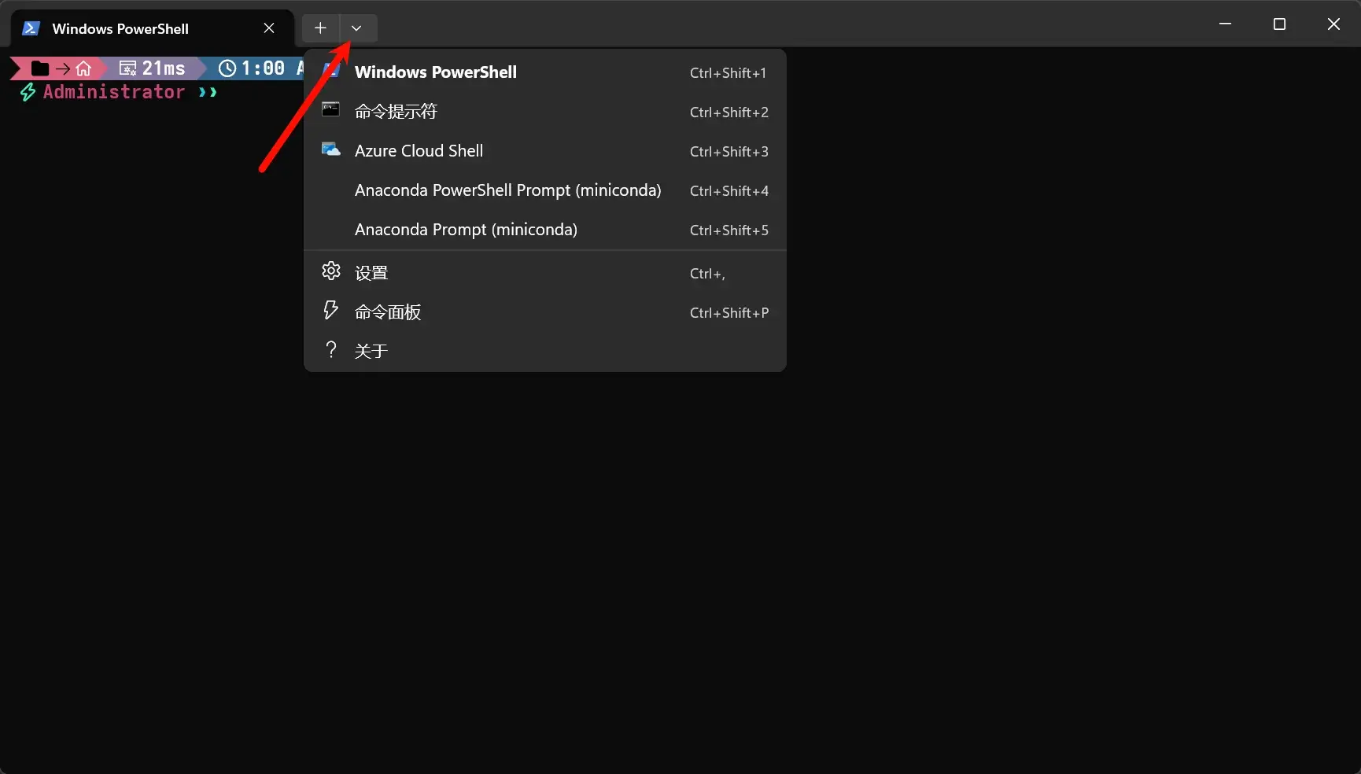Click the 命令提示符 command prompt icon
Image resolution: width=1361 pixels, height=774 pixels.
331,110
